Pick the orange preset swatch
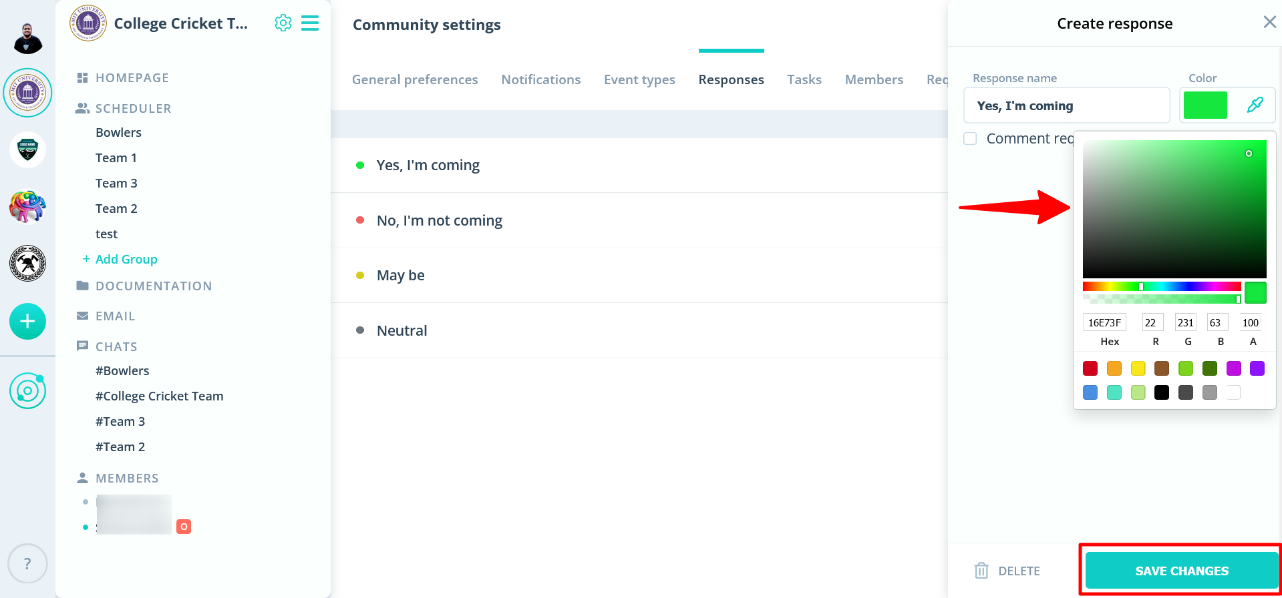1282x598 pixels. (x=1114, y=368)
